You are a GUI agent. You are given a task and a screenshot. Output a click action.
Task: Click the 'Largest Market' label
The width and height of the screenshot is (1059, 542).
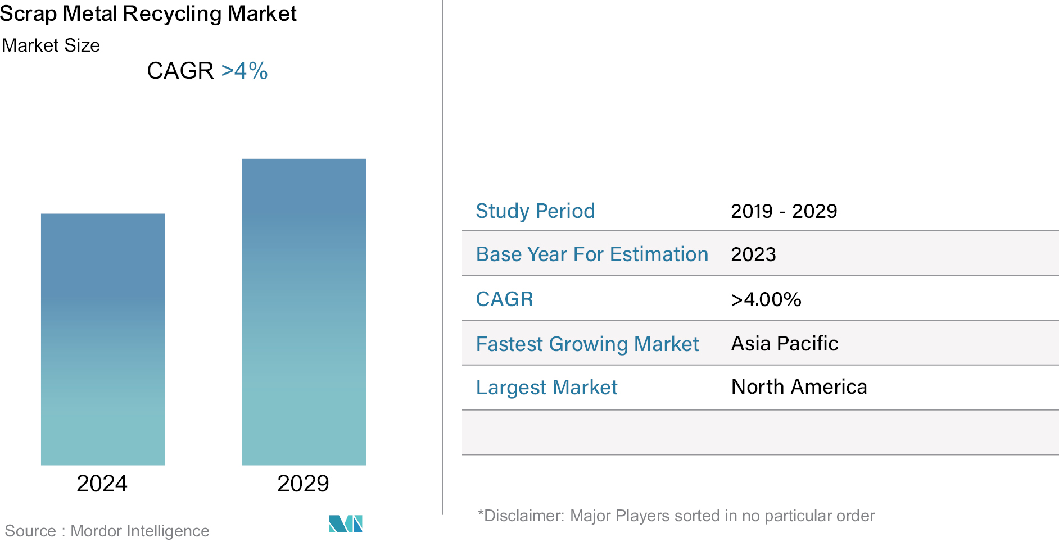(x=546, y=388)
